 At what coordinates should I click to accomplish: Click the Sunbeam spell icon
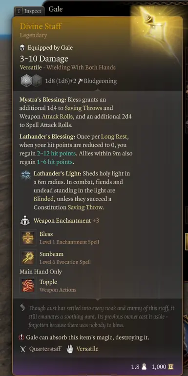pyautogui.click(x=28, y=257)
